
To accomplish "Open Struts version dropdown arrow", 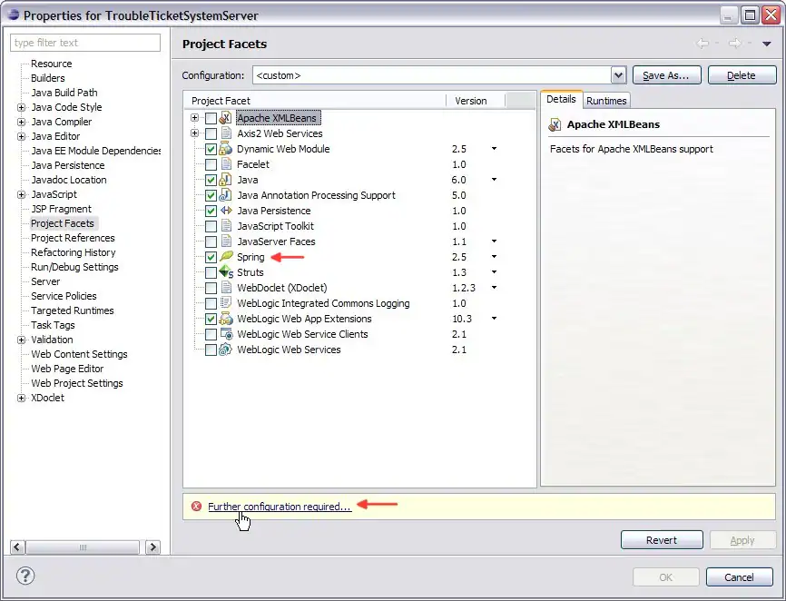I will [494, 272].
